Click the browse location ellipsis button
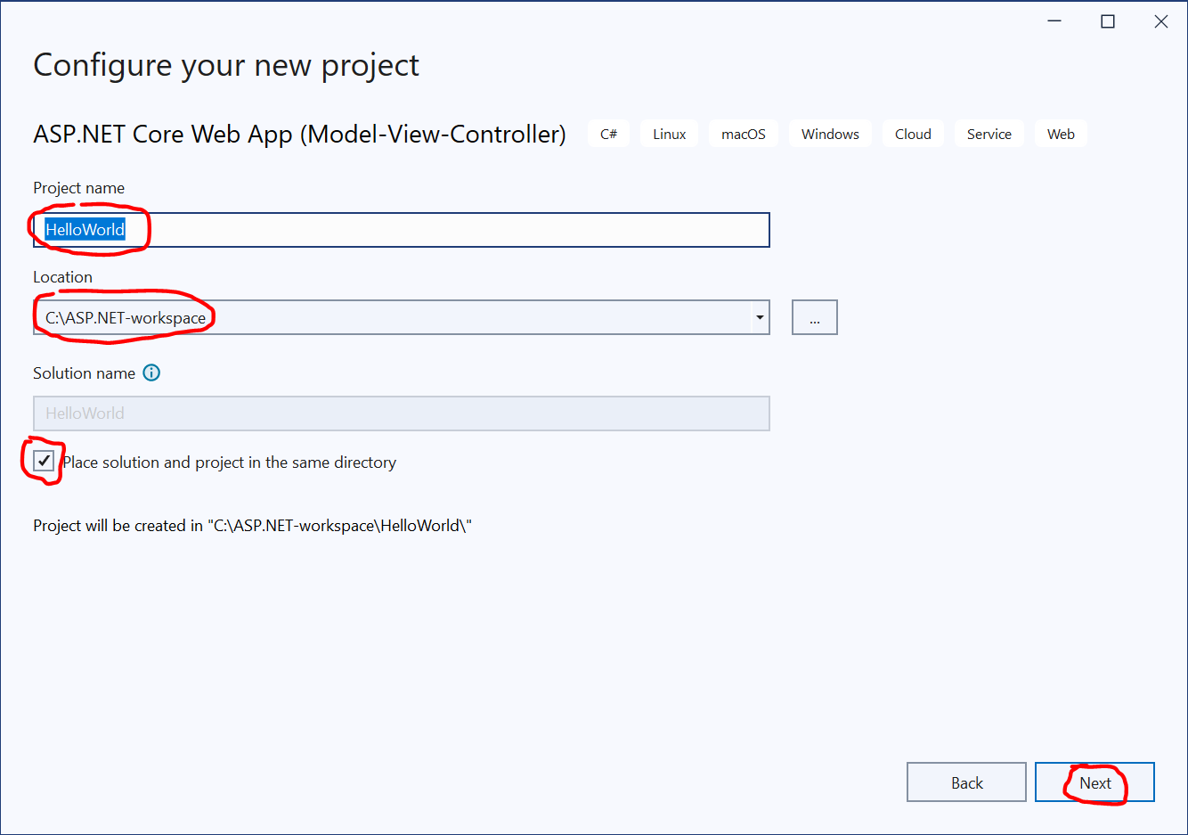This screenshot has width=1188, height=835. 815,317
